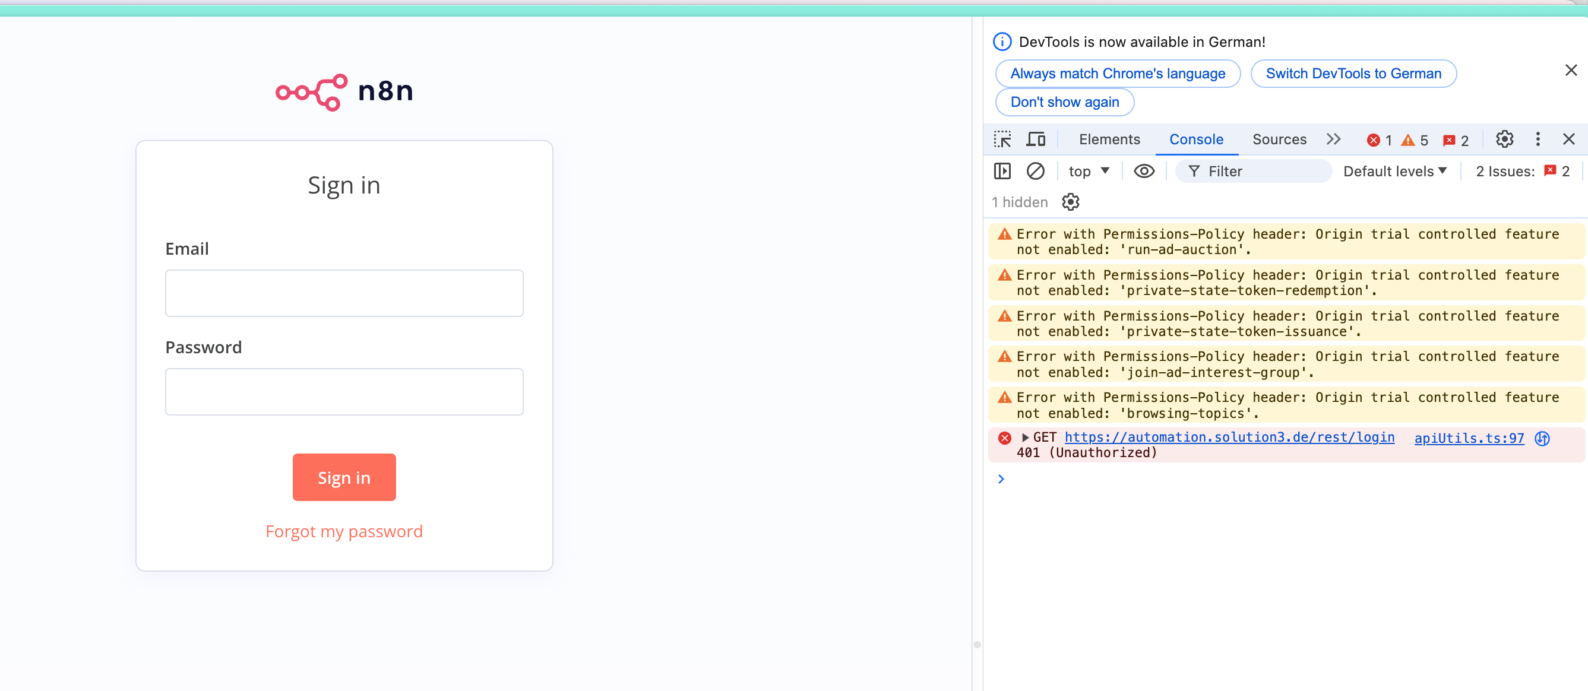1588x691 pixels.
Task: Dismiss the language notification bar
Action: (x=1571, y=70)
